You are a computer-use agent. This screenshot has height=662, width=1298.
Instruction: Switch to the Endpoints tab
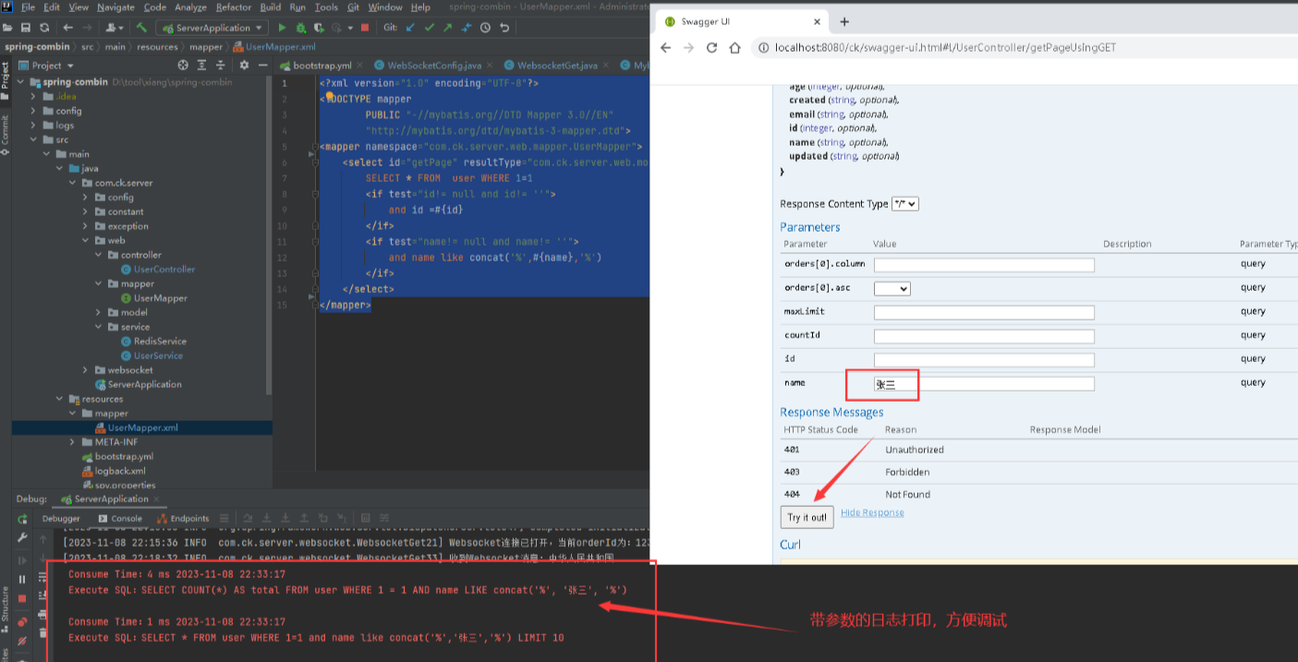click(x=182, y=519)
